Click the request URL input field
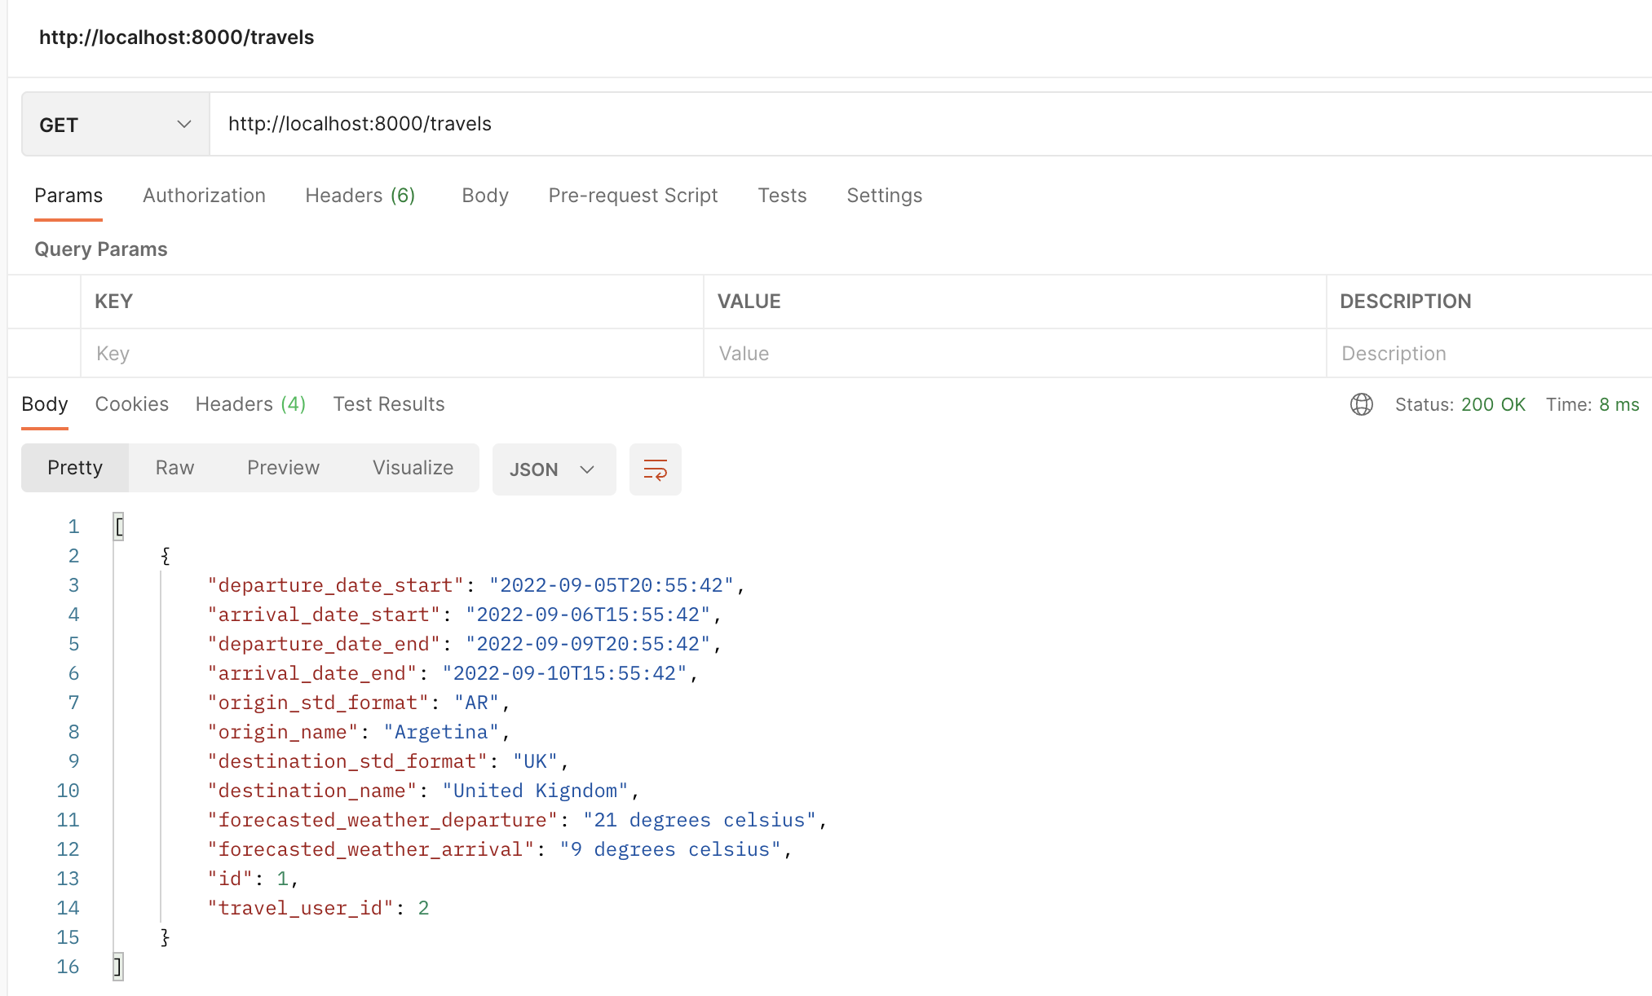The height and width of the screenshot is (996, 1652). point(930,124)
